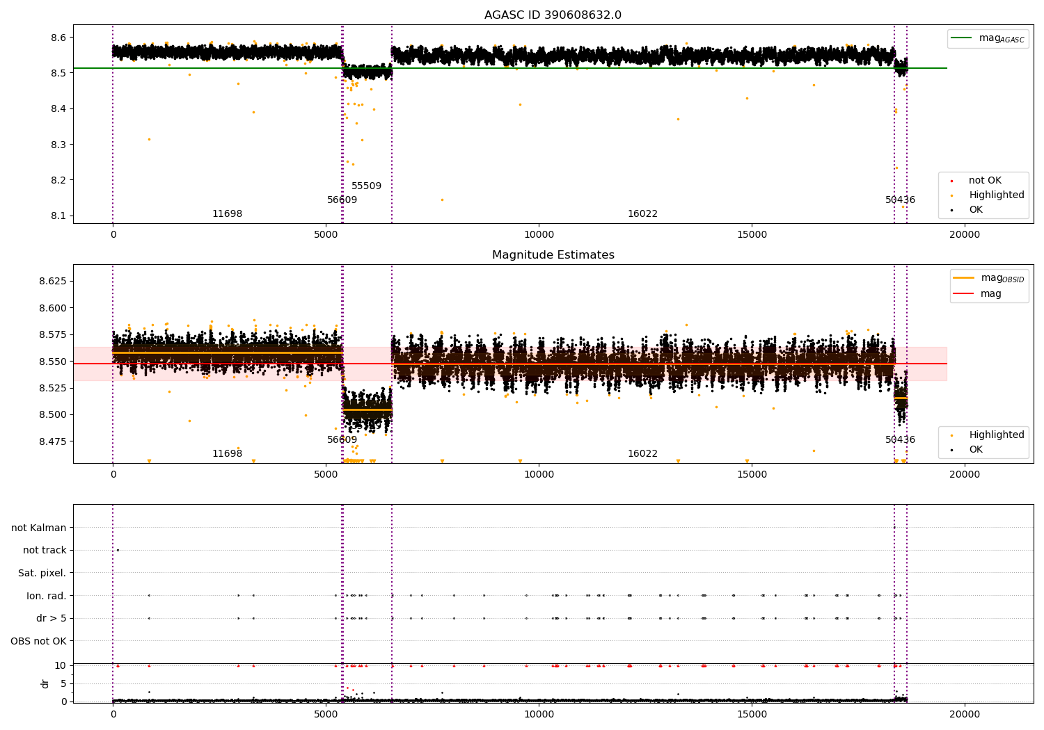
Task: Click the rotated "dr" axis label
Action: coord(45,683)
